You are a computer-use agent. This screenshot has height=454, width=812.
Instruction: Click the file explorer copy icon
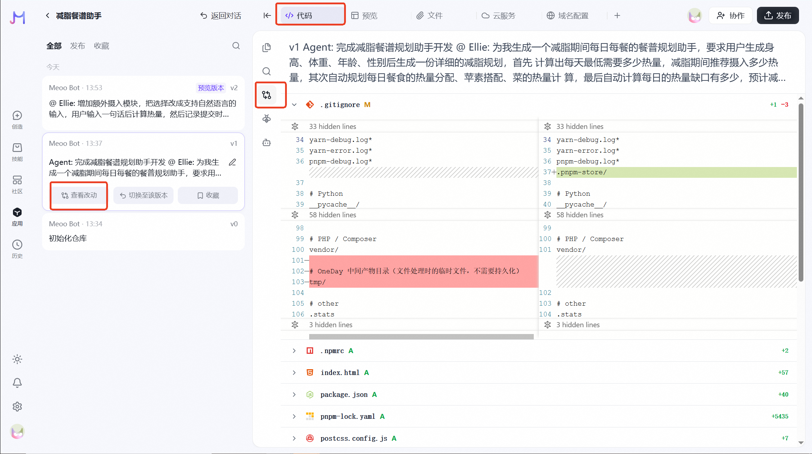pyautogui.click(x=267, y=47)
